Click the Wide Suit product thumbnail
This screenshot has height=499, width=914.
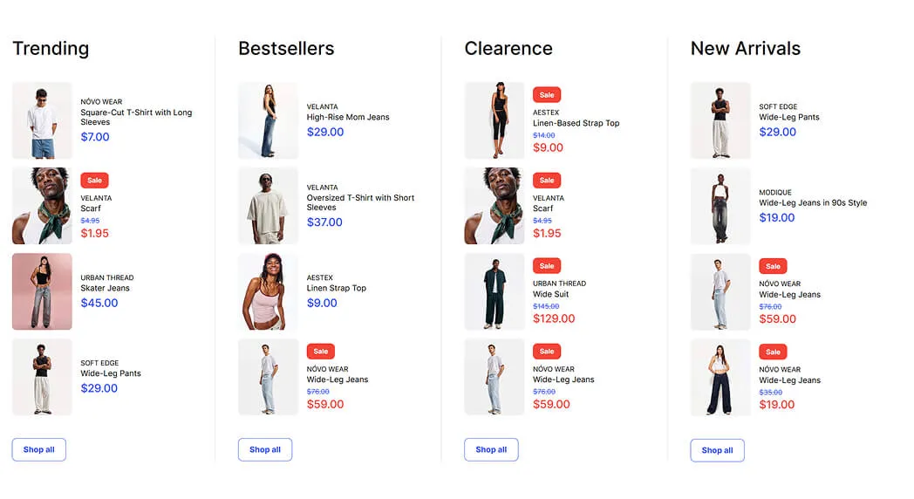495,291
